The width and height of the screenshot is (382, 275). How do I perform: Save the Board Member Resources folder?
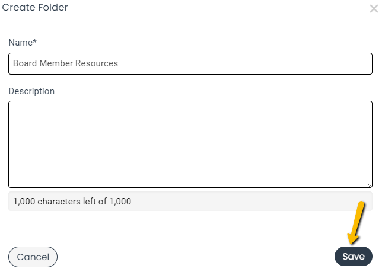click(354, 256)
